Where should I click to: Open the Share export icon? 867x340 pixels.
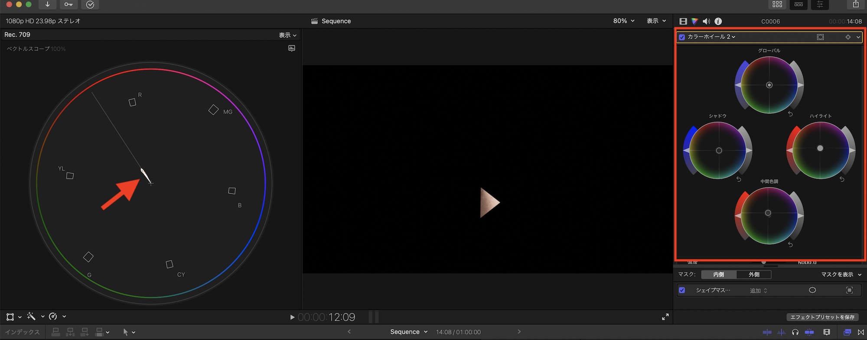pos(855,4)
